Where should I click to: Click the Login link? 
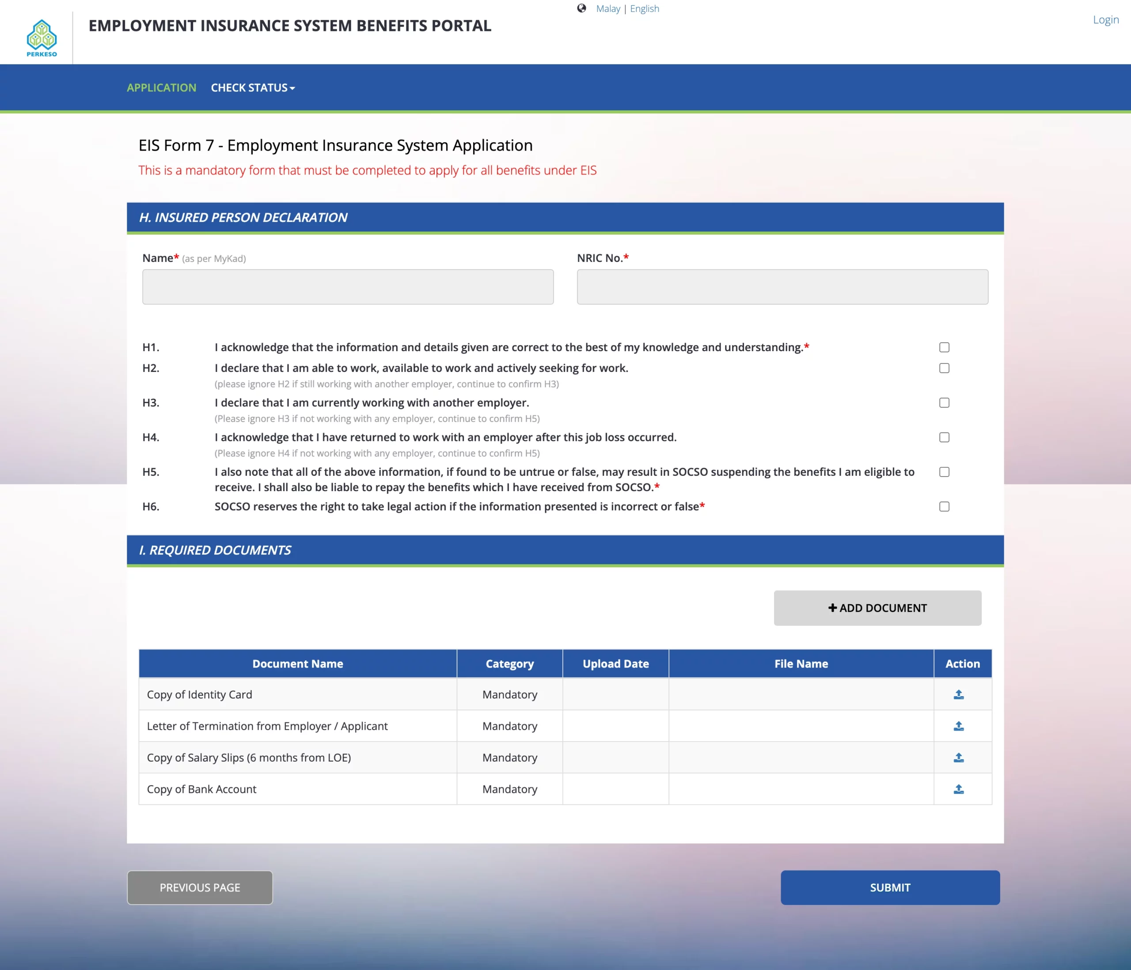(1105, 19)
